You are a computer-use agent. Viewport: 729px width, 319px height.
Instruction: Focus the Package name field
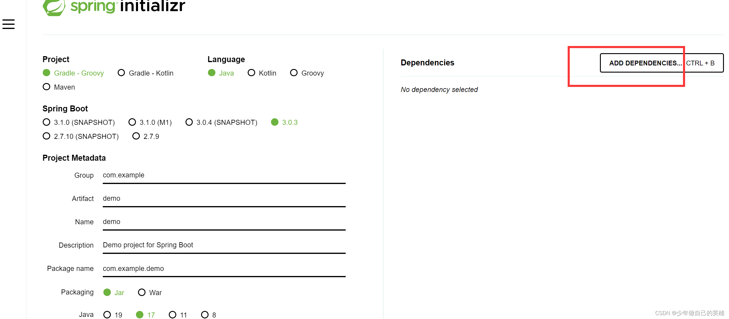point(224,269)
